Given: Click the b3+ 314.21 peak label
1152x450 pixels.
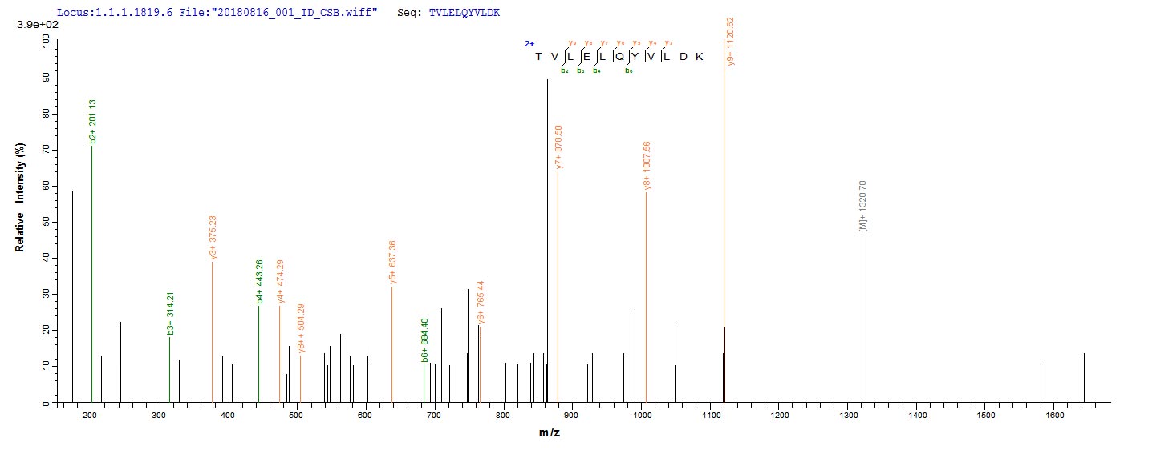Looking at the screenshot, I should click(170, 314).
